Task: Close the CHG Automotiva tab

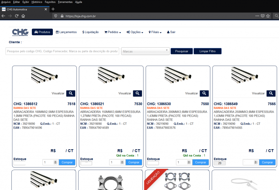Action: pos(46,9)
